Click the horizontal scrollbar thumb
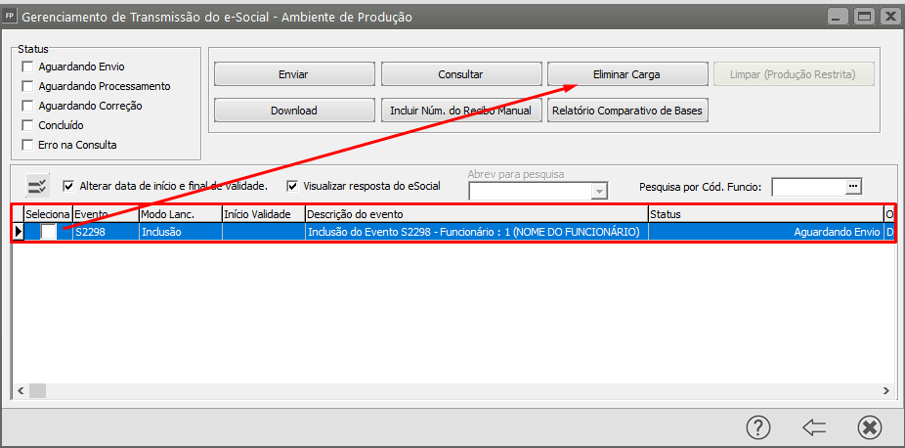 tap(38, 391)
